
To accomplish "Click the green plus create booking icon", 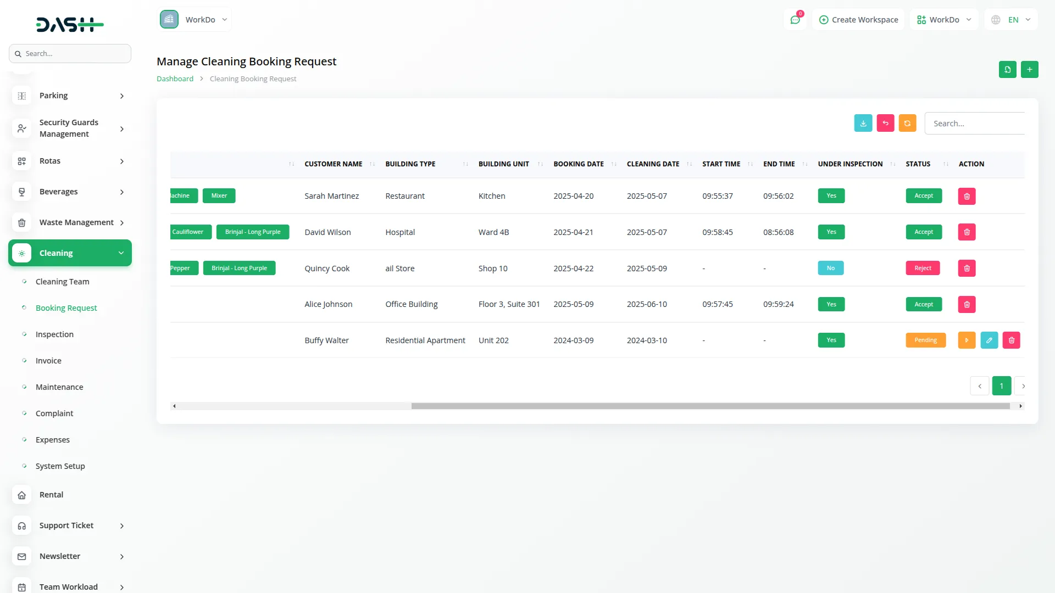I will (1029, 70).
